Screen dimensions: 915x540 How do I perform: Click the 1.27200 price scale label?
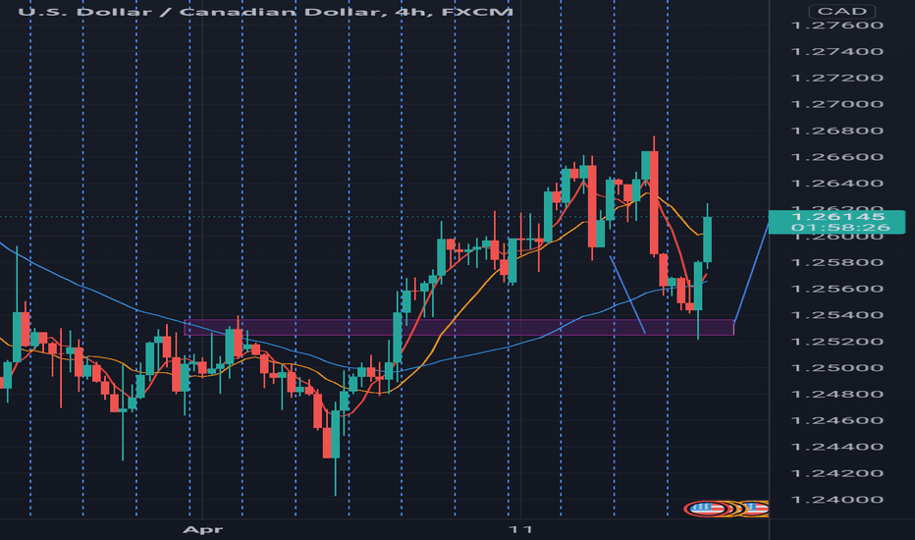(x=836, y=78)
